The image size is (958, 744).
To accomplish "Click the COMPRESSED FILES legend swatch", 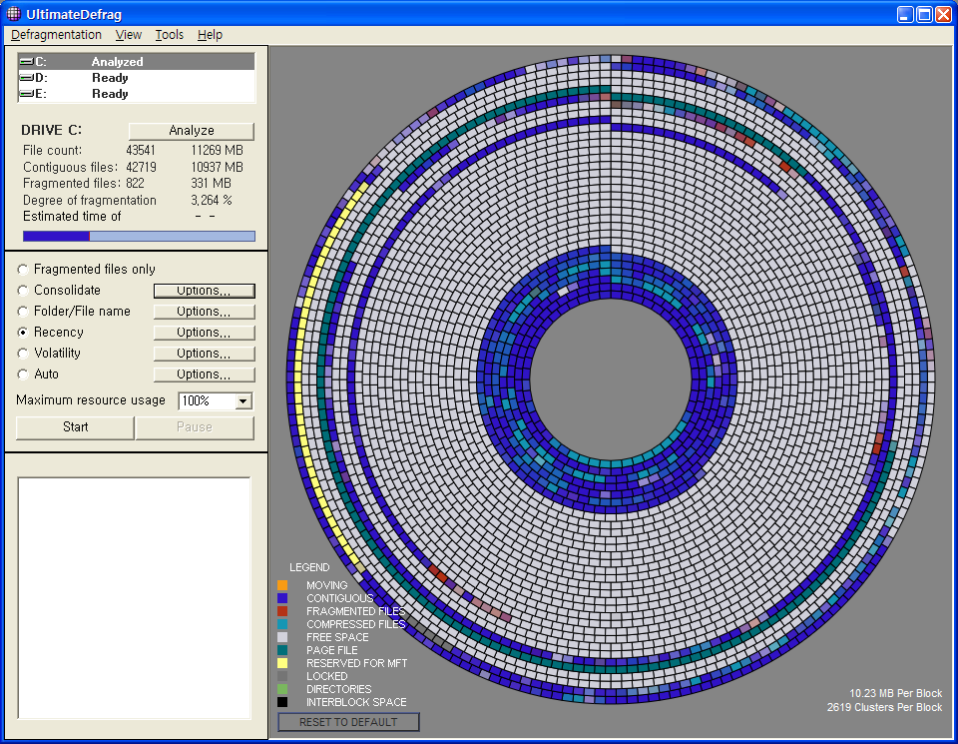I will [x=282, y=624].
